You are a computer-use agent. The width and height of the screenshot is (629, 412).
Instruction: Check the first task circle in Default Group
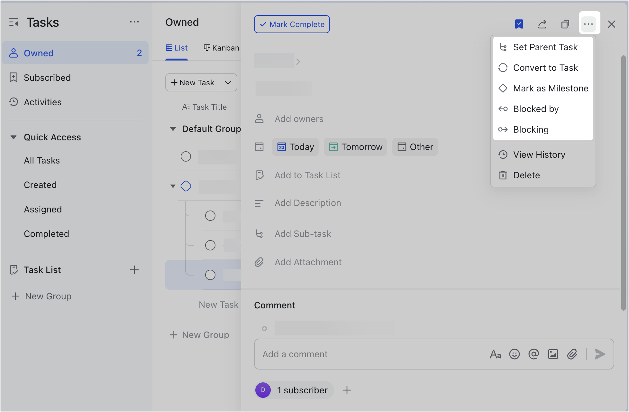click(x=186, y=156)
